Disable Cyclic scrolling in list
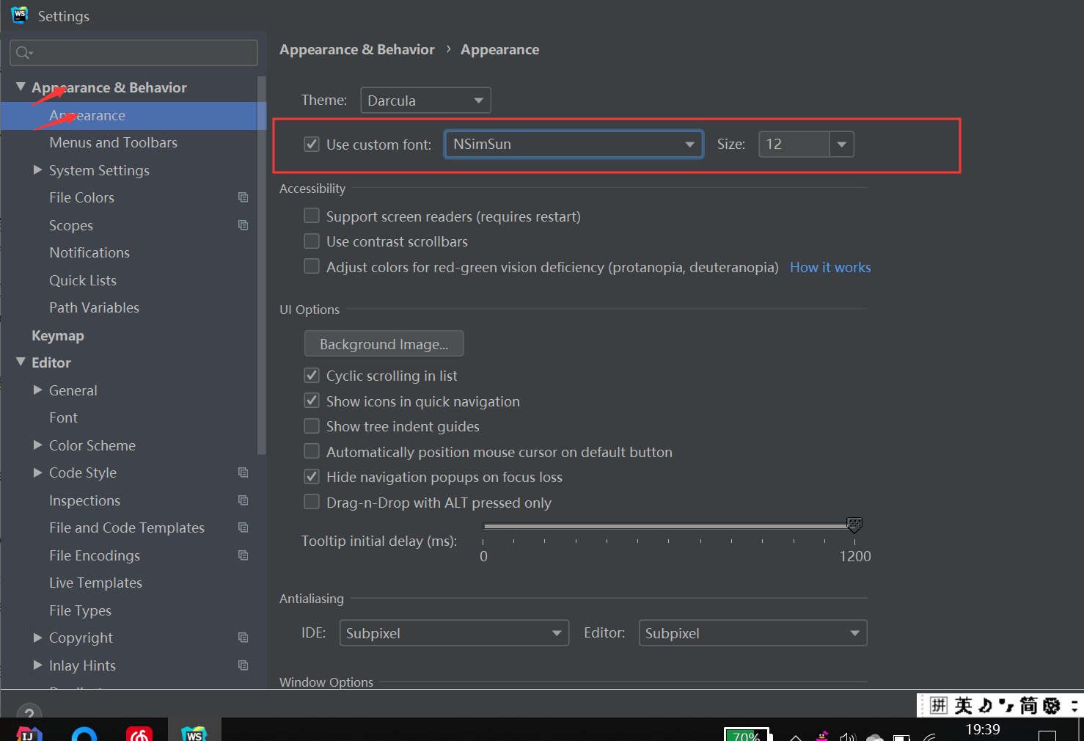Image resolution: width=1084 pixels, height=741 pixels. (312, 376)
